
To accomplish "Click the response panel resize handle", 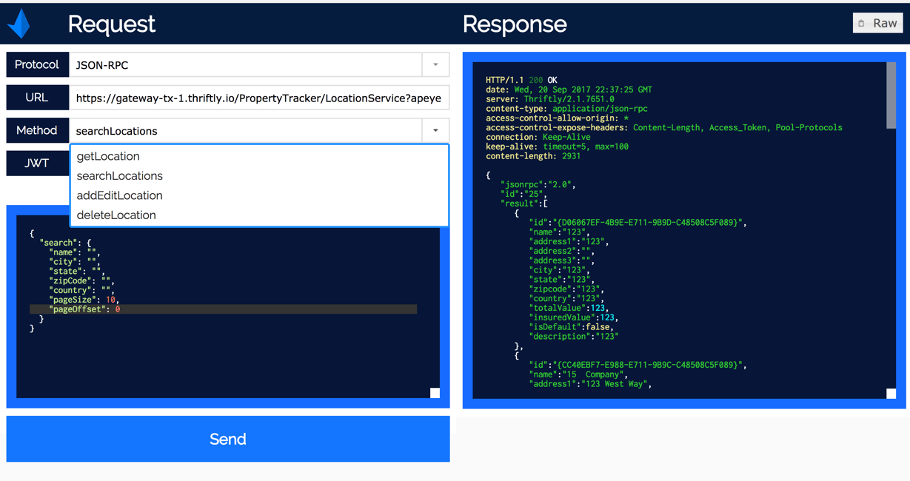I will pyautogui.click(x=891, y=394).
